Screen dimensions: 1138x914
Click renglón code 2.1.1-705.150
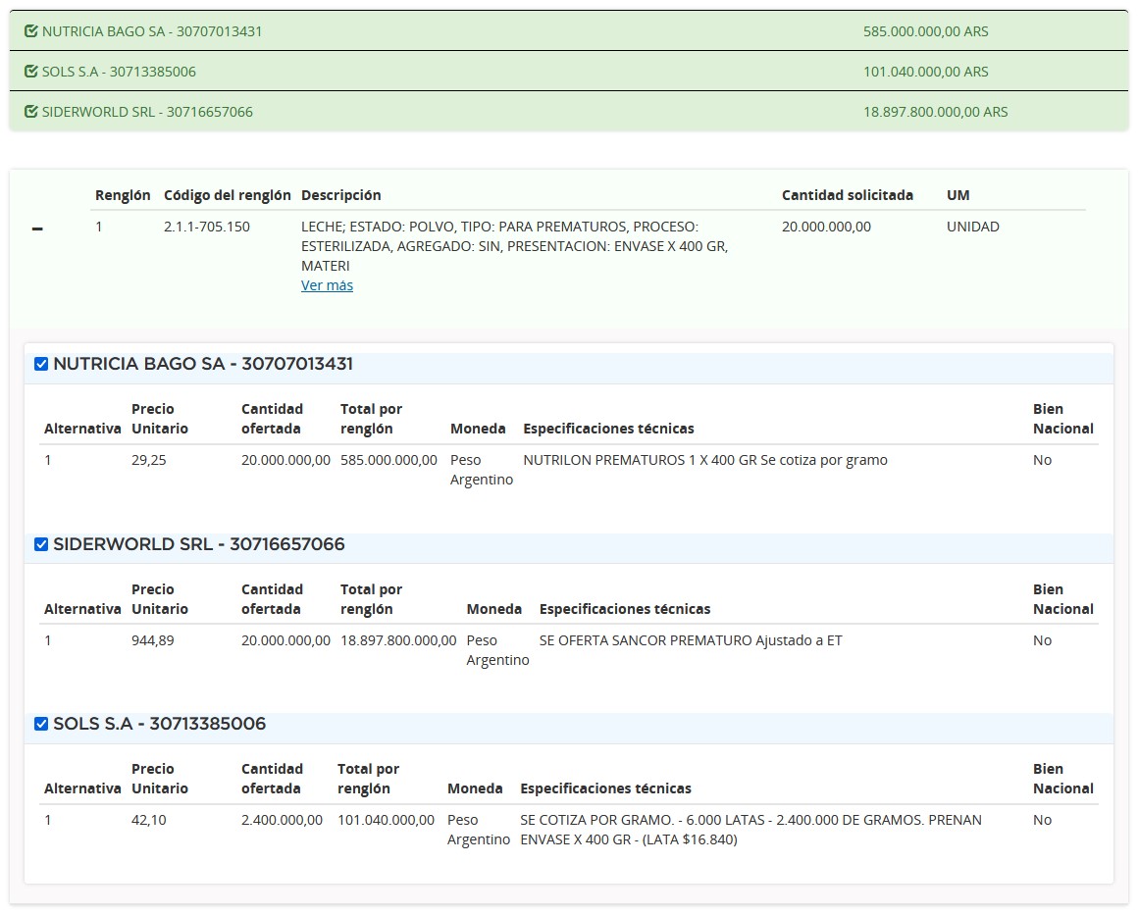click(x=207, y=227)
